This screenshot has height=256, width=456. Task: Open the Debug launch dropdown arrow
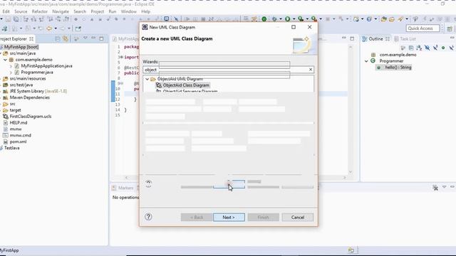click(x=281, y=19)
